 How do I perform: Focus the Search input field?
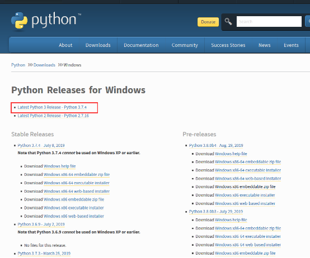[269, 21]
